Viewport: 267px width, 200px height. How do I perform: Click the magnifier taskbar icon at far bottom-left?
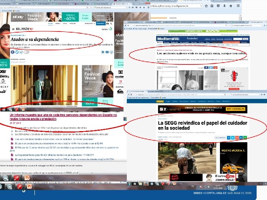tap(10, 187)
